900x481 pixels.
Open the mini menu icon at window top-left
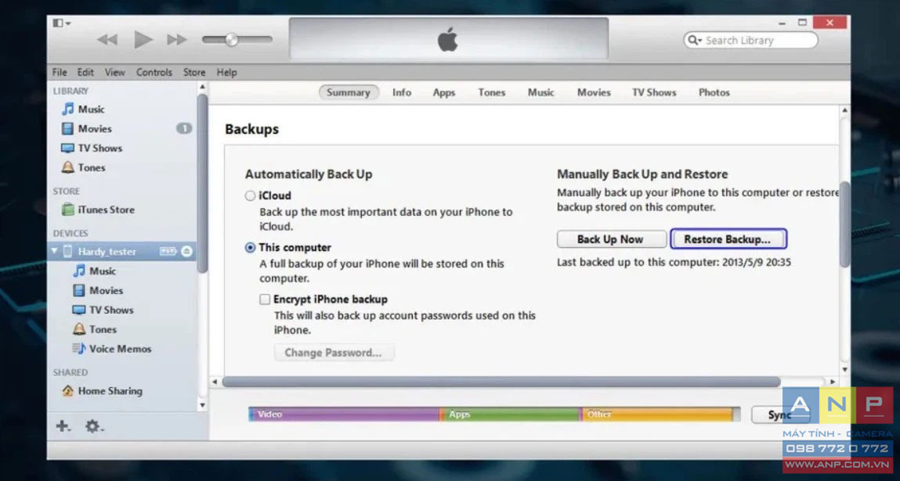61,23
